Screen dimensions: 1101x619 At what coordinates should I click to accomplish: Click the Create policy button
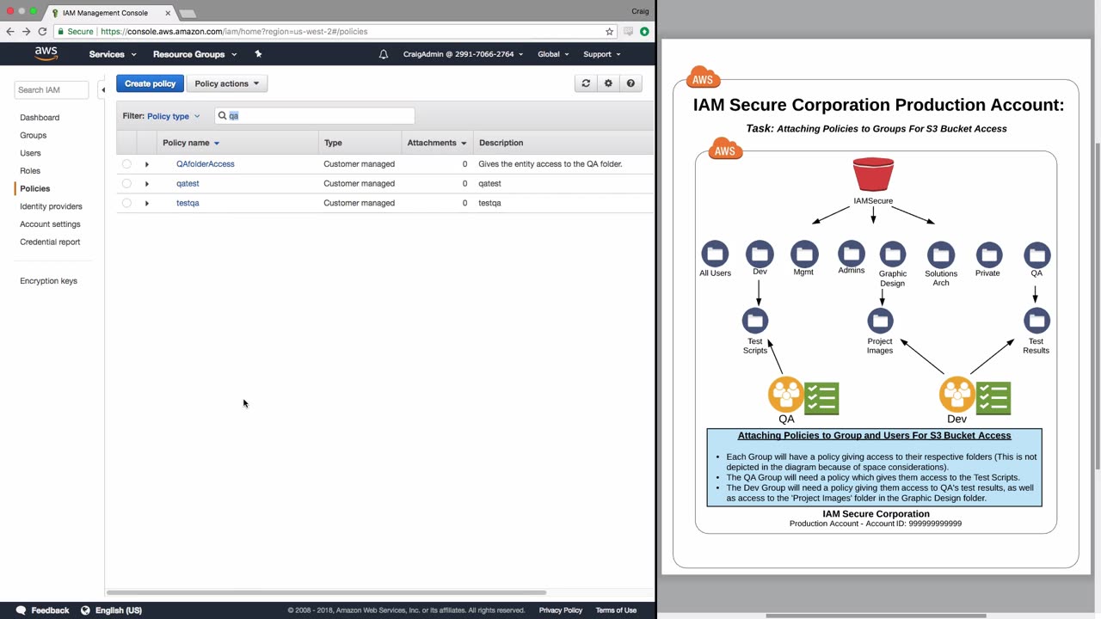pos(150,83)
